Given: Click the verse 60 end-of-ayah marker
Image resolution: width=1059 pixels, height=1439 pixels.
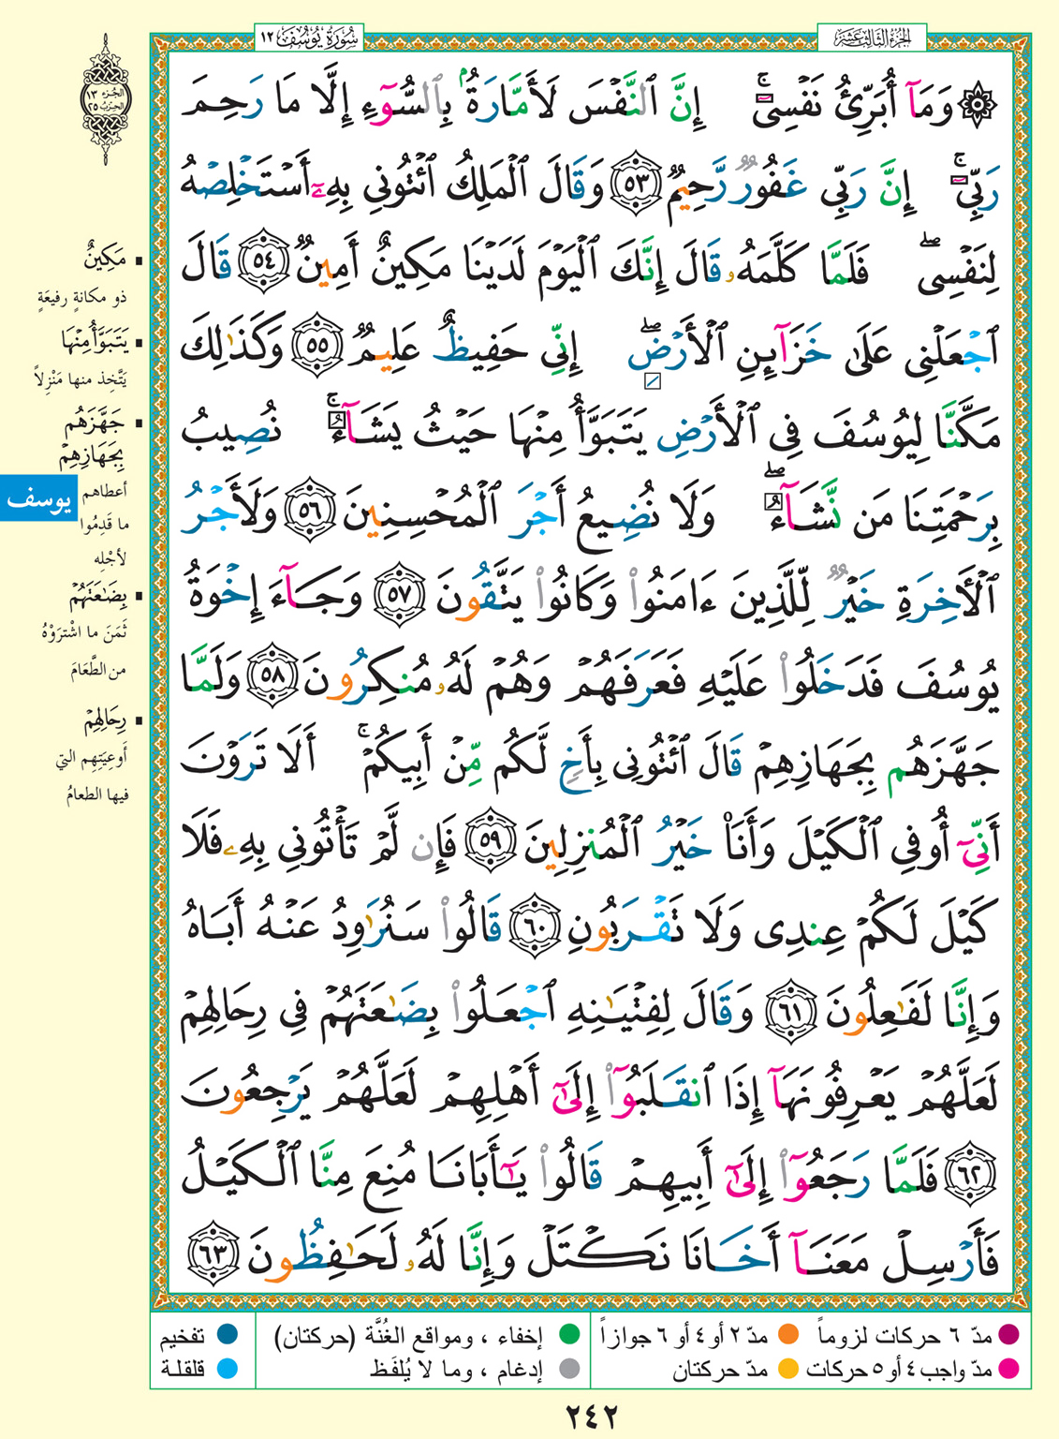Looking at the screenshot, I should click(x=540, y=926).
